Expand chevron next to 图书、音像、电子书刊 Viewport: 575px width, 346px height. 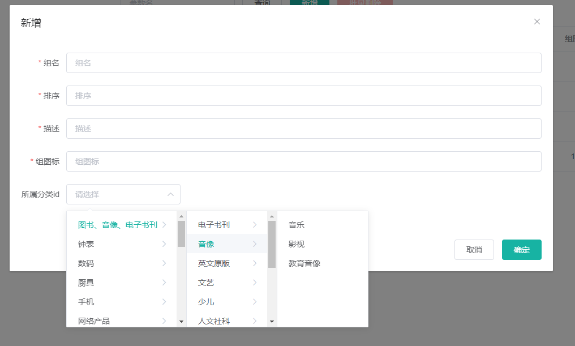pos(164,225)
